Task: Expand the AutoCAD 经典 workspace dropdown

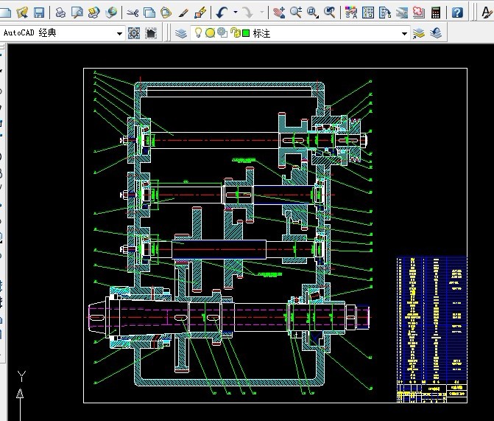Action: (120, 33)
